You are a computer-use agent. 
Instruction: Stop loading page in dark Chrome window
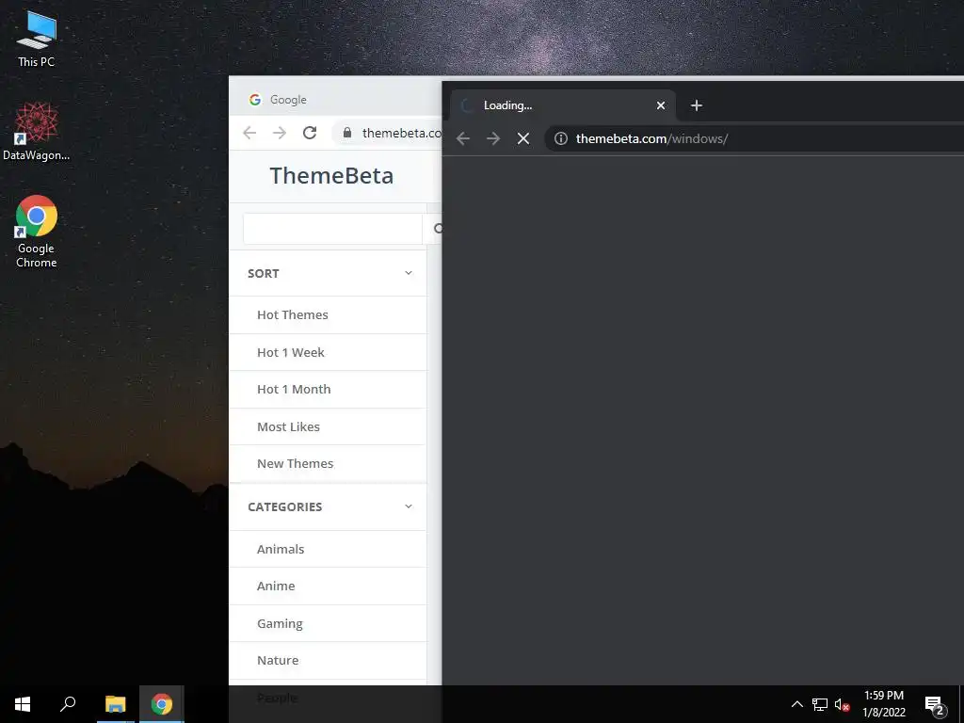click(x=523, y=139)
